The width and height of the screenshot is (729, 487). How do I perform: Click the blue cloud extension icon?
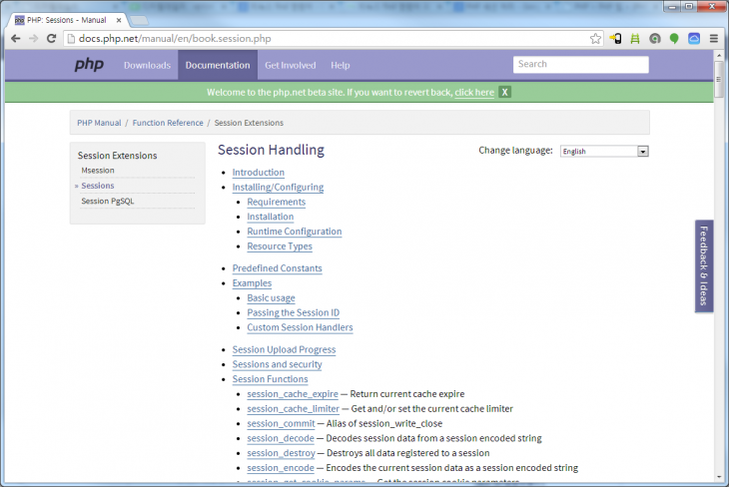click(x=694, y=38)
